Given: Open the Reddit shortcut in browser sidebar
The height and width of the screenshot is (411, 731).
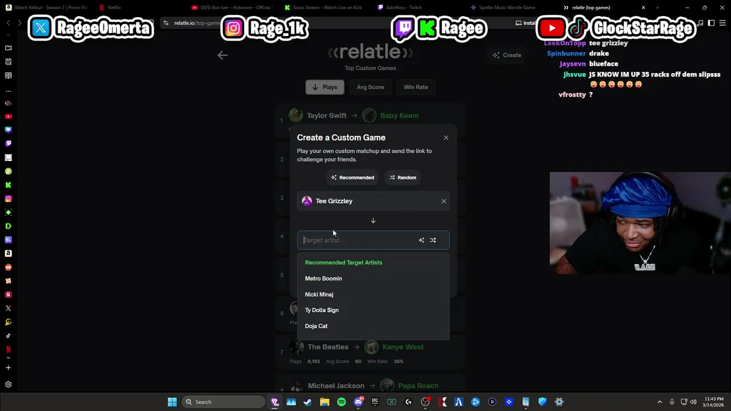Looking at the screenshot, I should 8,267.
